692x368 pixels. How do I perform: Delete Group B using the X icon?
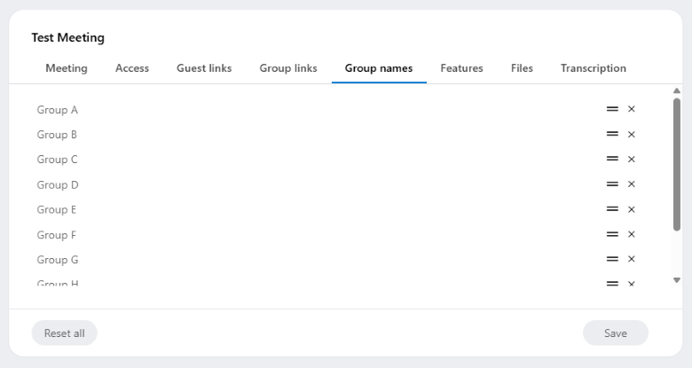(631, 134)
